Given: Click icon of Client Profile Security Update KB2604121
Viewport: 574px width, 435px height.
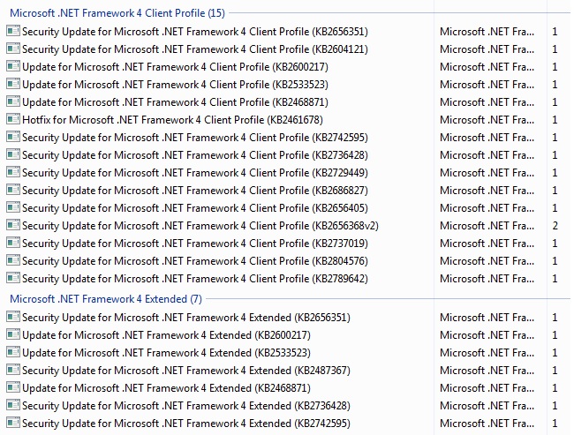Looking at the screenshot, I should [13, 49].
